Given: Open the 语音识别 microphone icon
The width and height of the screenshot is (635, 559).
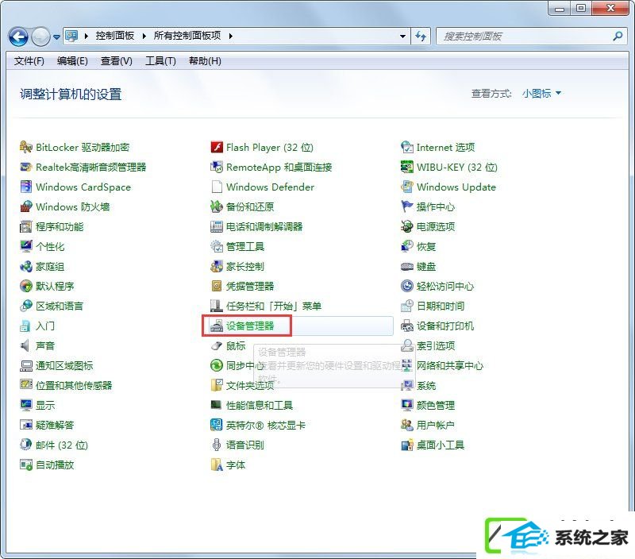Looking at the screenshot, I should point(217,445).
